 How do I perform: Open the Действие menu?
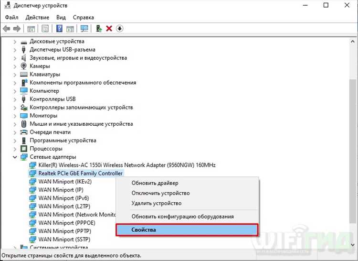coord(37,17)
